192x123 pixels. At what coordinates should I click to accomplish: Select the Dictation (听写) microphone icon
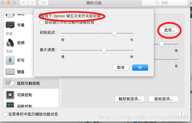pos(10,60)
